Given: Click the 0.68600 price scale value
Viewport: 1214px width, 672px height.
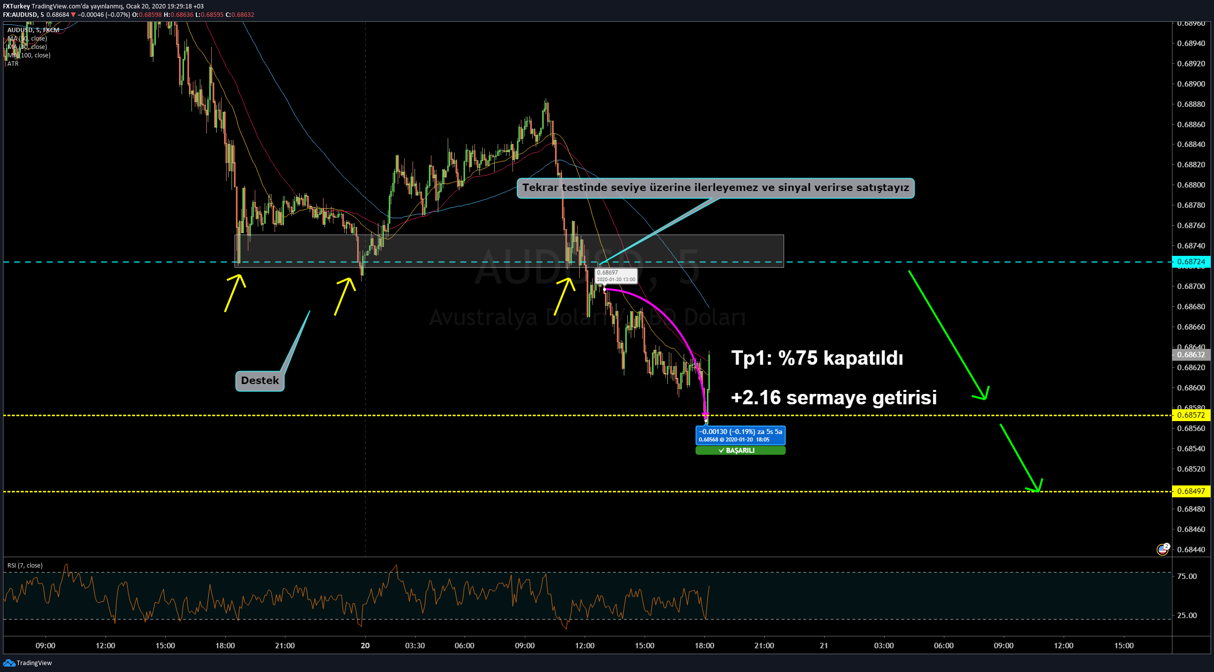Looking at the screenshot, I should coord(1191,388).
